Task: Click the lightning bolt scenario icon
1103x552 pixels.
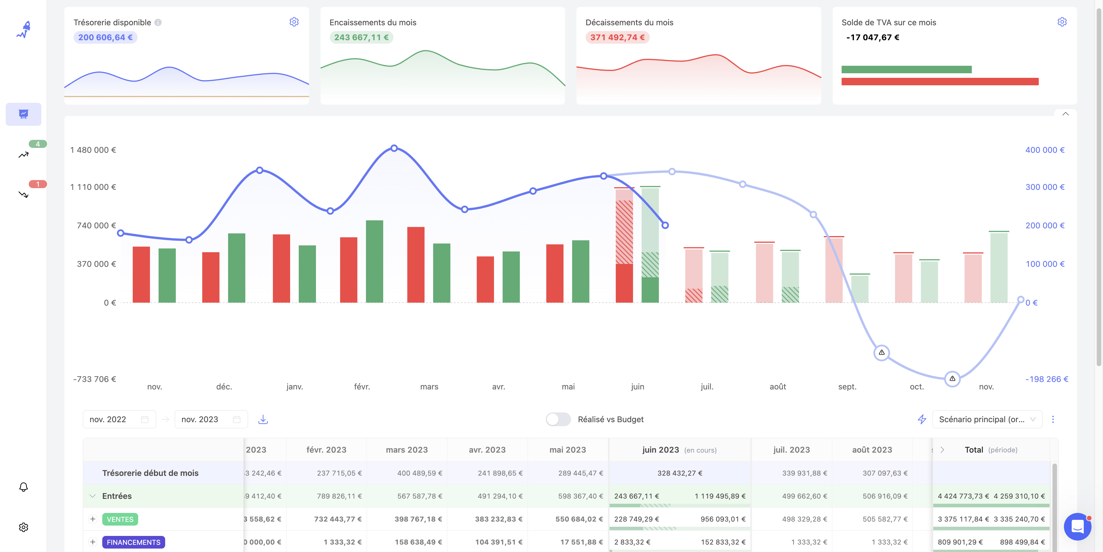Action: 922,419
